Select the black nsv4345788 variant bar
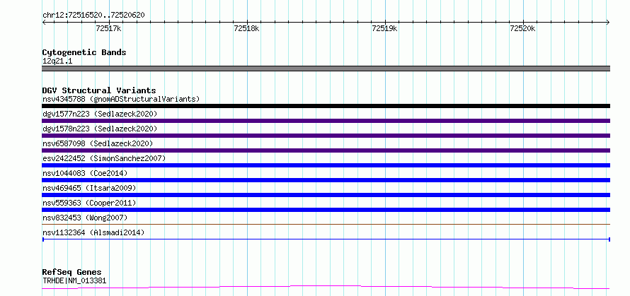 tap(326, 106)
